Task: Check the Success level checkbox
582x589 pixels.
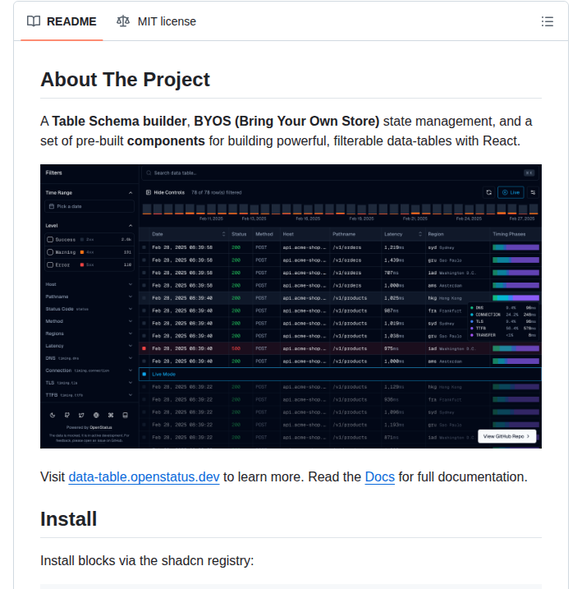Action: 49,239
